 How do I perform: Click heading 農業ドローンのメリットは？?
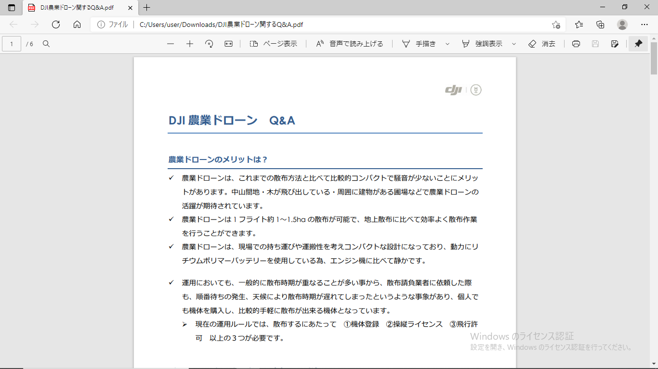pyautogui.click(x=218, y=160)
